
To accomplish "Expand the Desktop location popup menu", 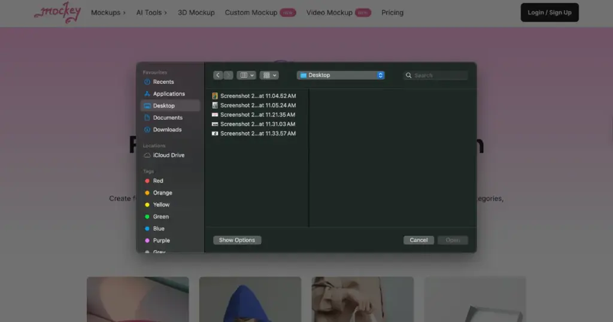I will pos(341,75).
